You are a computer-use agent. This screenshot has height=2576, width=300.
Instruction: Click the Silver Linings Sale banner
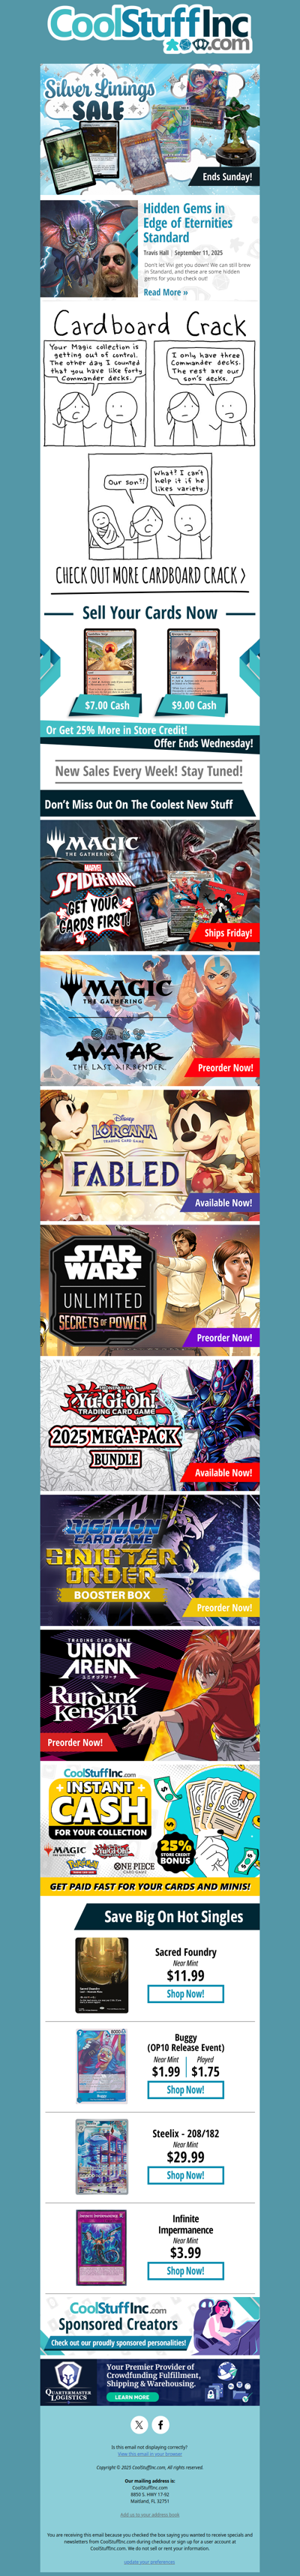150,126
